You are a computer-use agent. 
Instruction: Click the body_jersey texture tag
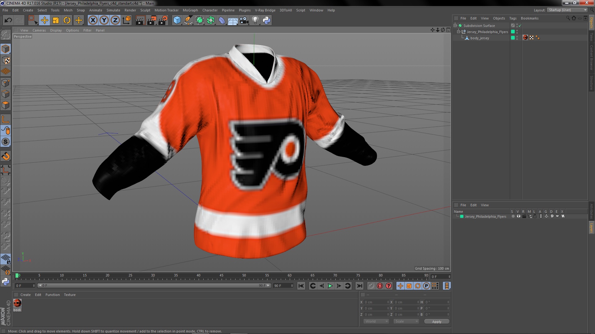pyautogui.click(x=525, y=38)
